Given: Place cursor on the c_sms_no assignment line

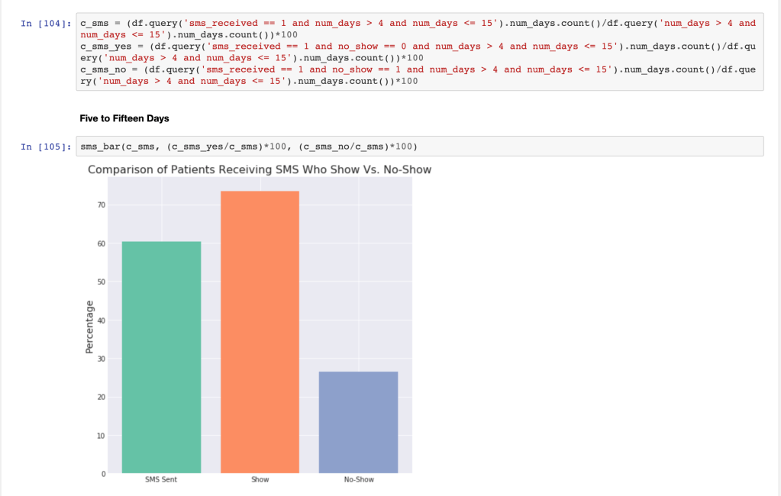Looking at the screenshot, I should (x=305, y=69).
